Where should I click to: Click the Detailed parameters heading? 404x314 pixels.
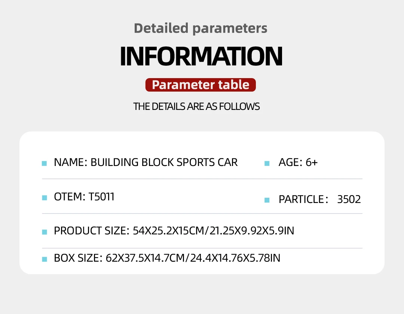coord(201,28)
